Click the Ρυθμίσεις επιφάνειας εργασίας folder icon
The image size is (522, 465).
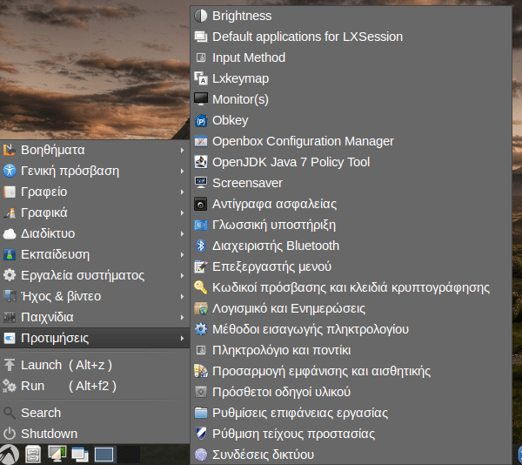point(201,413)
